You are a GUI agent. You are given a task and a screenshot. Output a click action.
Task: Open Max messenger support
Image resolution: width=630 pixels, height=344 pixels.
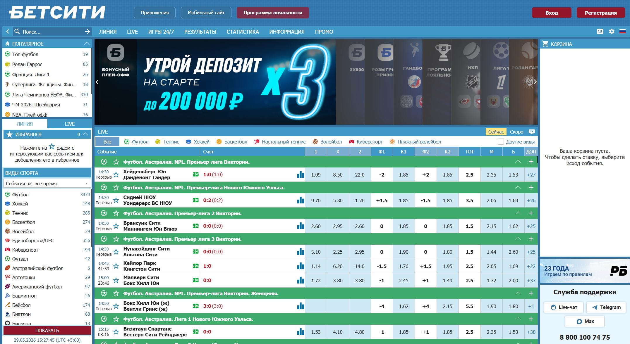[585, 321]
